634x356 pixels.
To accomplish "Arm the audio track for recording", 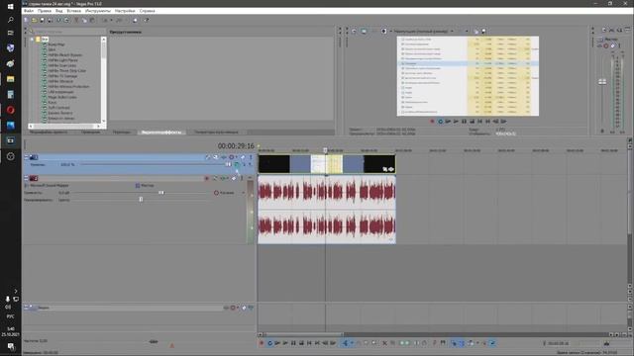I will (x=207, y=178).
